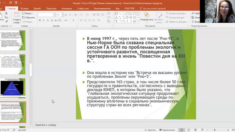Screen dimensions: 235x132
Task: Open Контур фигуры shape outline
Action: pyautogui.click(x=176, y=18)
